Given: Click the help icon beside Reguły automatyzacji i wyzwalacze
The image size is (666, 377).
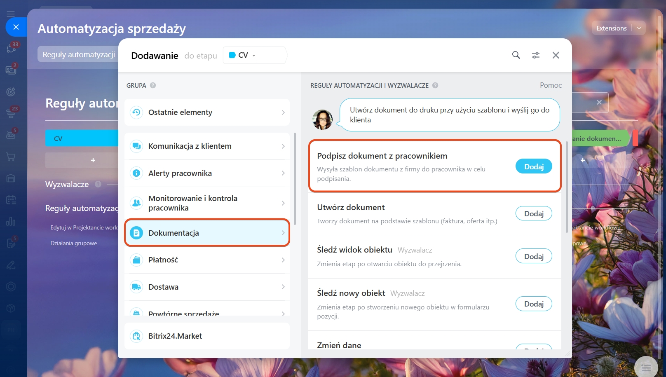Looking at the screenshot, I should click(435, 85).
